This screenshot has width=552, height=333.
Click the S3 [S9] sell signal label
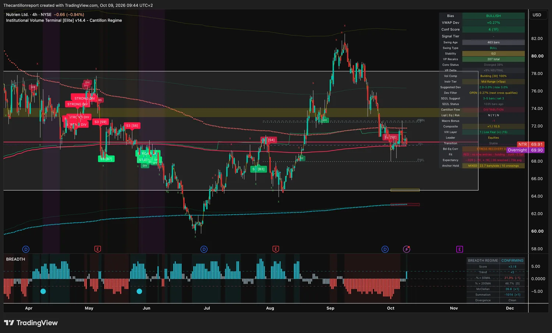click(100, 122)
